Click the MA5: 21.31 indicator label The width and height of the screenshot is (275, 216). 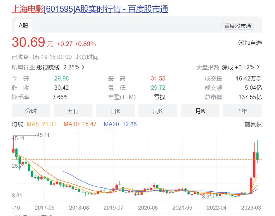pos(41,124)
